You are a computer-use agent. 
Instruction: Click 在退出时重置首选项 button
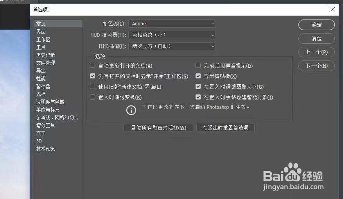226,128
